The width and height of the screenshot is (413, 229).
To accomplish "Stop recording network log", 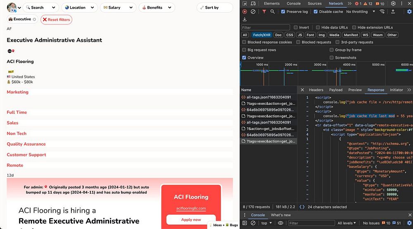I will coord(244,12).
